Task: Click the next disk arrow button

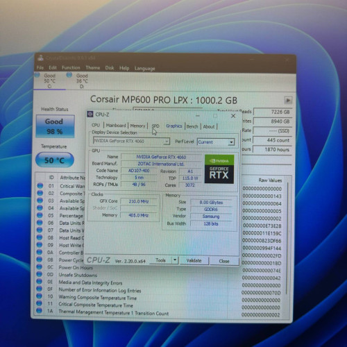Action: tap(288, 101)
